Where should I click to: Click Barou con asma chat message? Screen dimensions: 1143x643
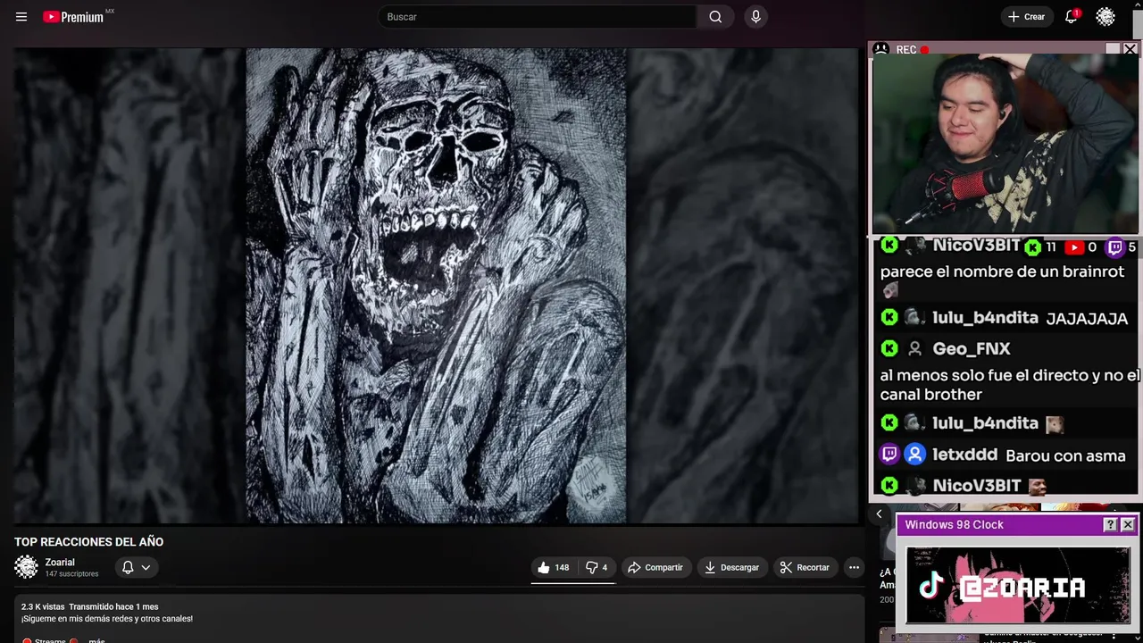point(1065,456)
